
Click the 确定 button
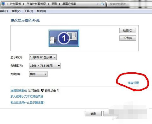click(x=93, y=114)
